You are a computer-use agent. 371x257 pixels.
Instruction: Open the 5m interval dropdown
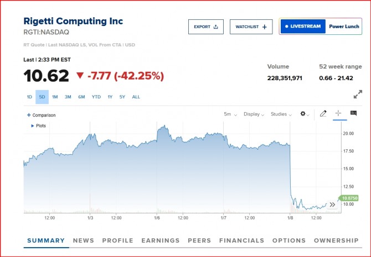point(230,114)
